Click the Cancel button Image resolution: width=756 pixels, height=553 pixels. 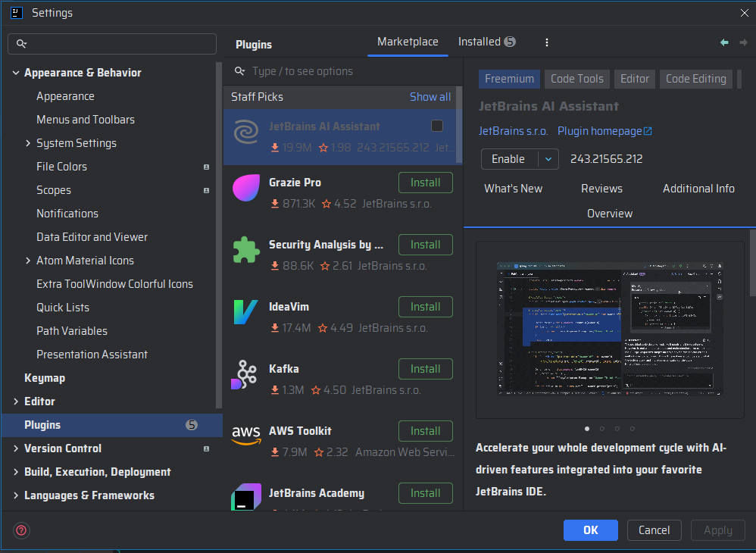click(654, 530)
